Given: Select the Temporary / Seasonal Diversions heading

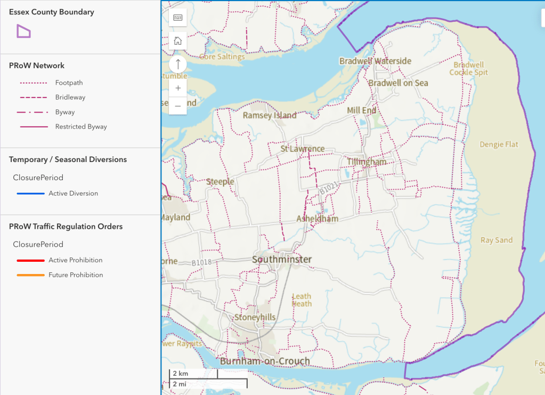Looking at the screenshot, I should (68, 159).
